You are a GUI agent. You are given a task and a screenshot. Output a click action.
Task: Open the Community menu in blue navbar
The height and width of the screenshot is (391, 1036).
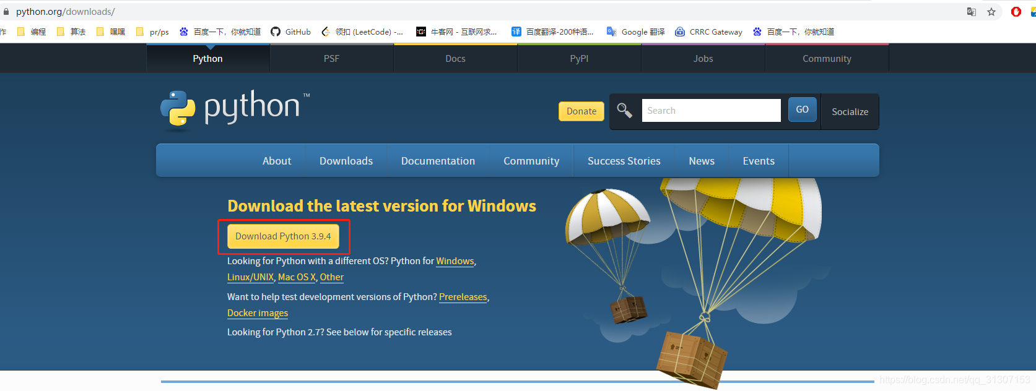point(531,161)
